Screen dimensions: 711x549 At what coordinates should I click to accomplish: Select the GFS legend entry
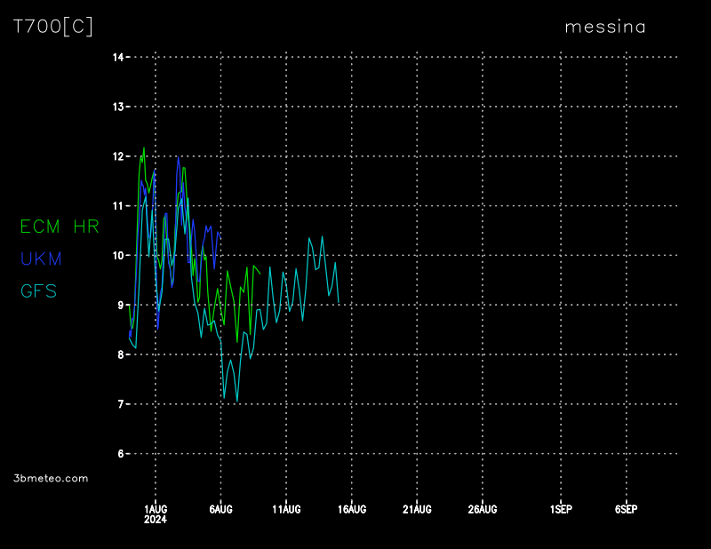point(38,290)
